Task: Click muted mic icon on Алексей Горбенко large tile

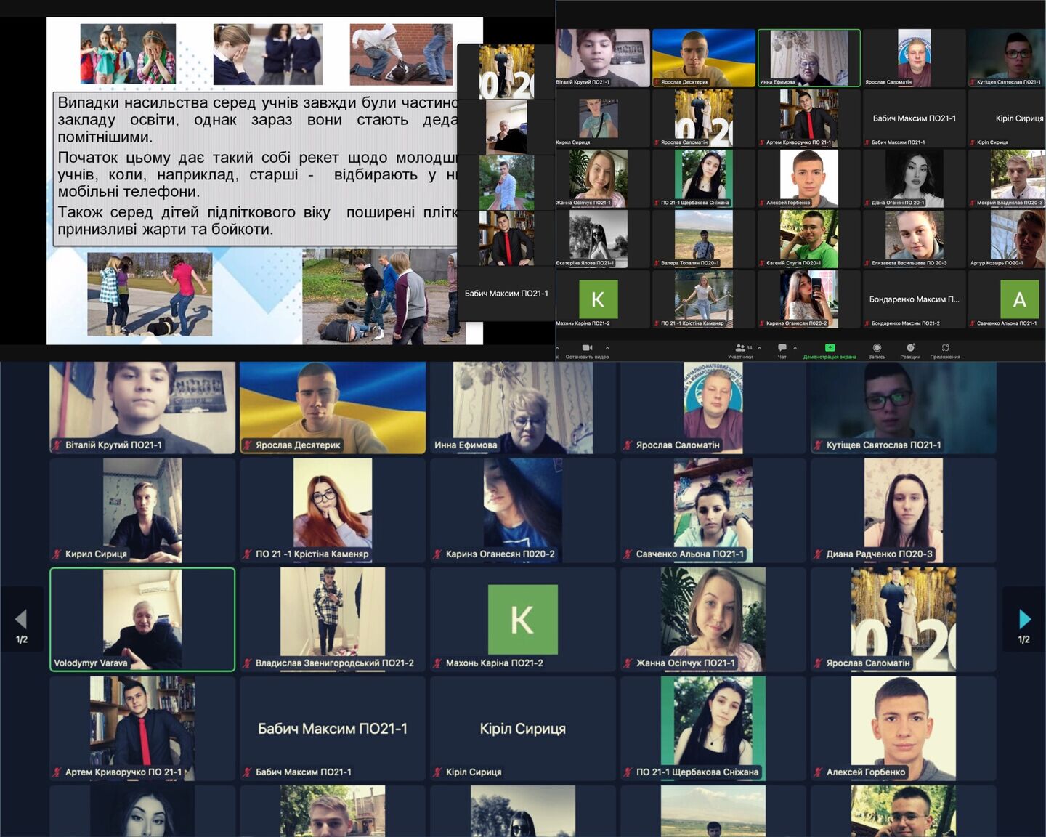Action: coord(819,772)
